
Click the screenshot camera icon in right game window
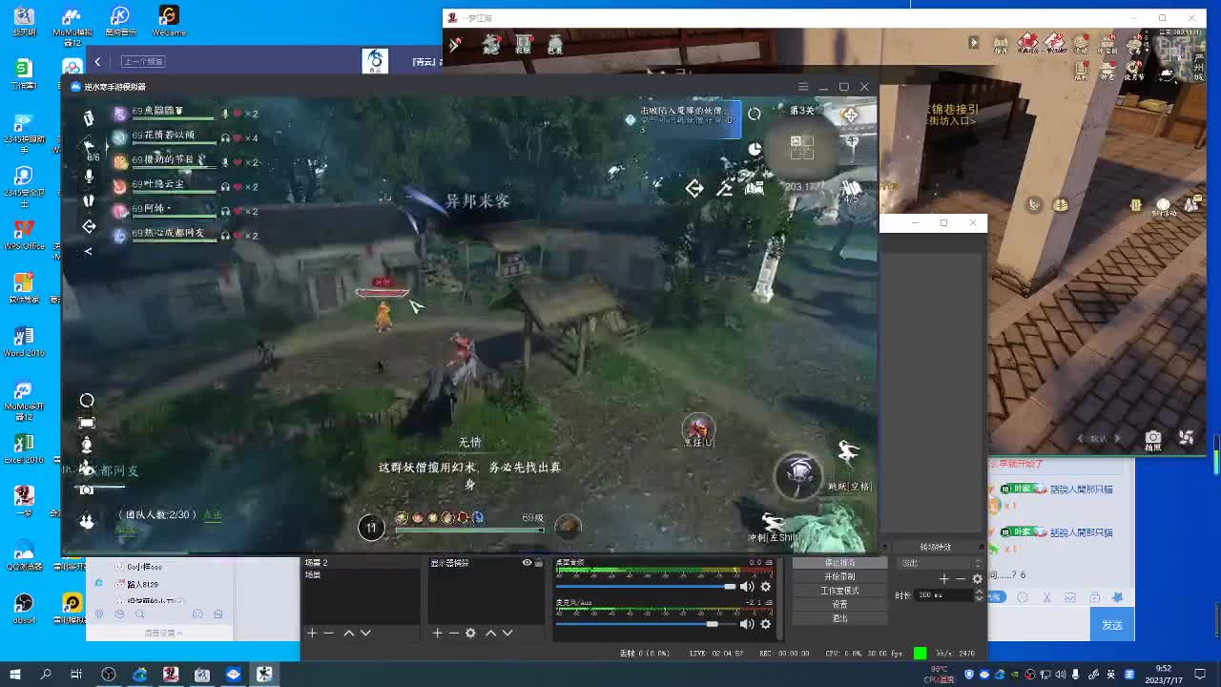[1153, 437]
